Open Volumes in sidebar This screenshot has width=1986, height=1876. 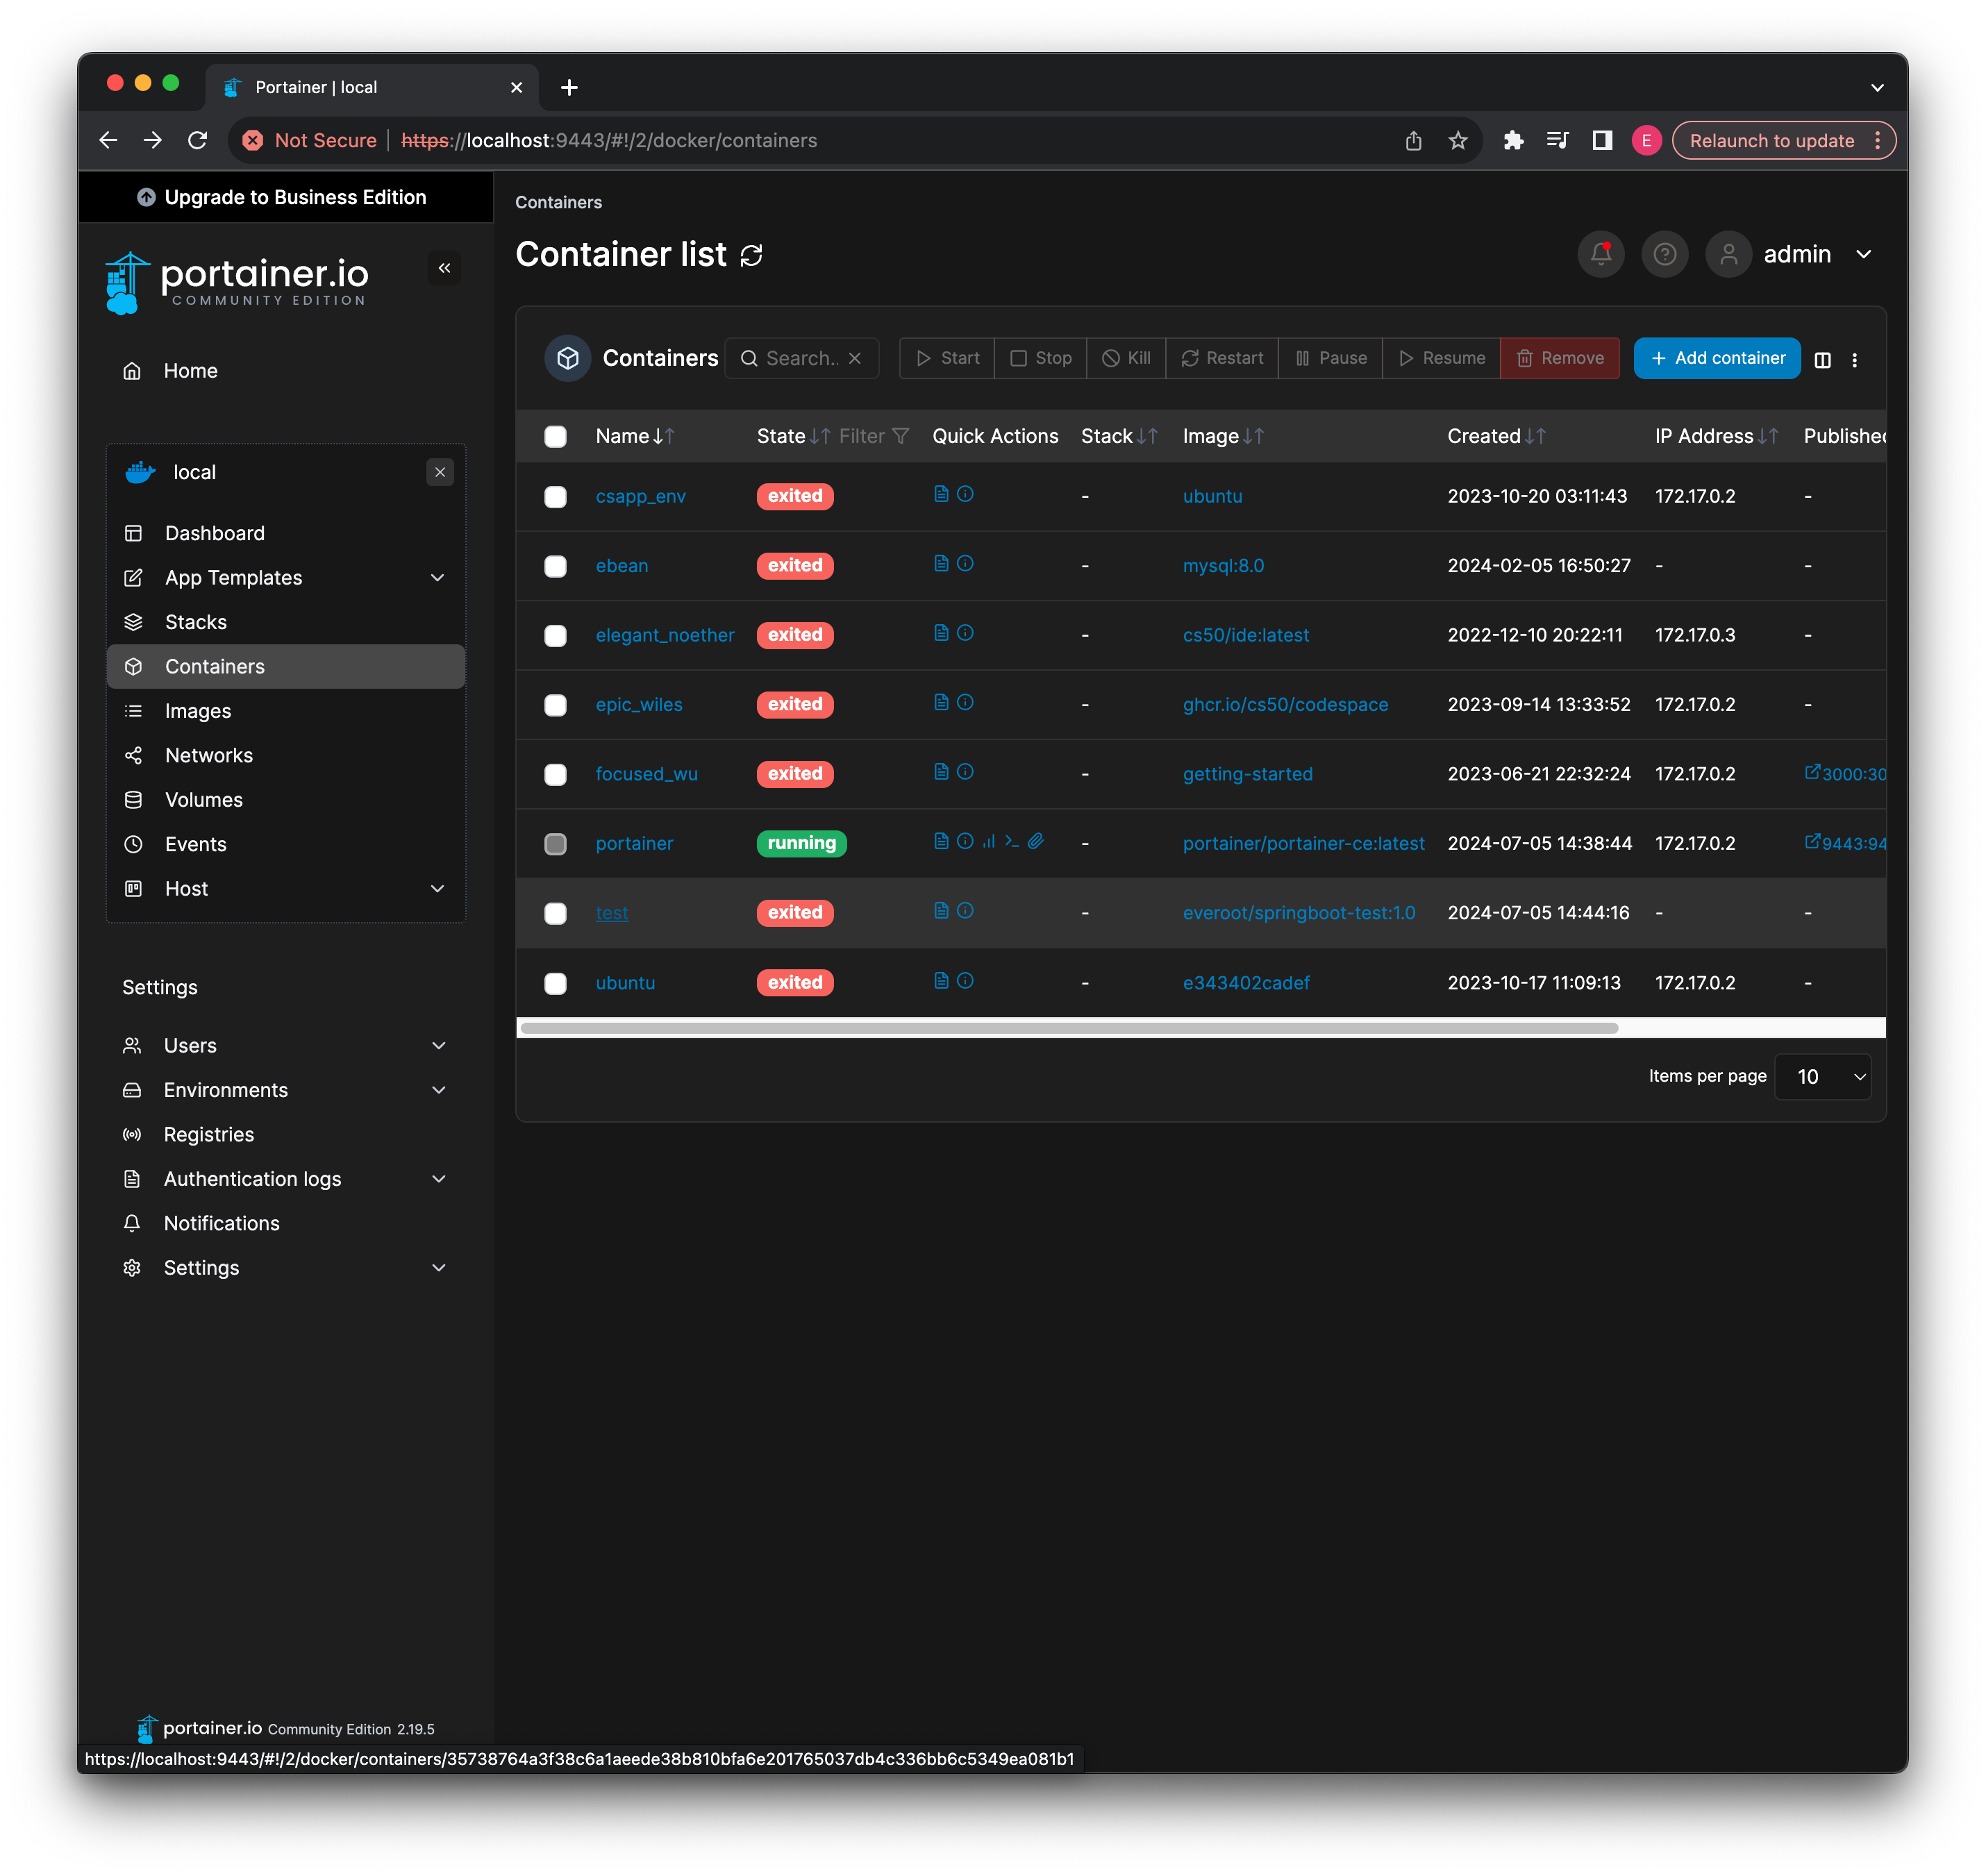(x=285, y=800)
